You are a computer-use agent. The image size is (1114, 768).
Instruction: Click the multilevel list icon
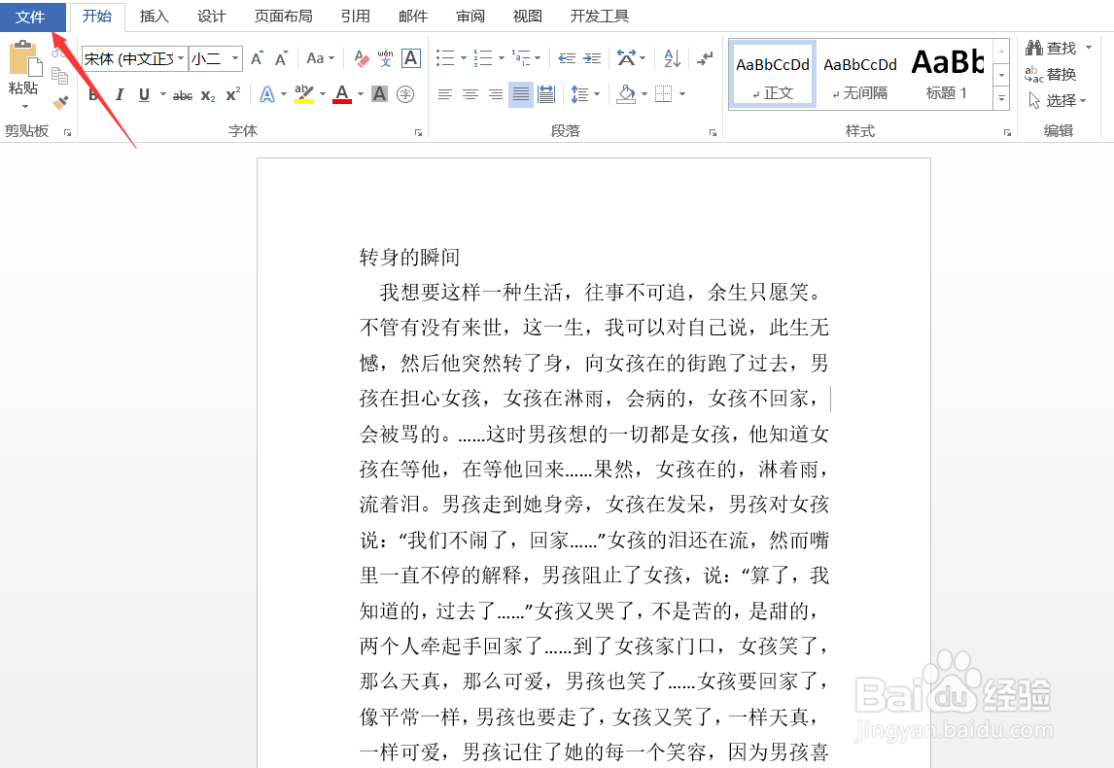click(521, 58)
